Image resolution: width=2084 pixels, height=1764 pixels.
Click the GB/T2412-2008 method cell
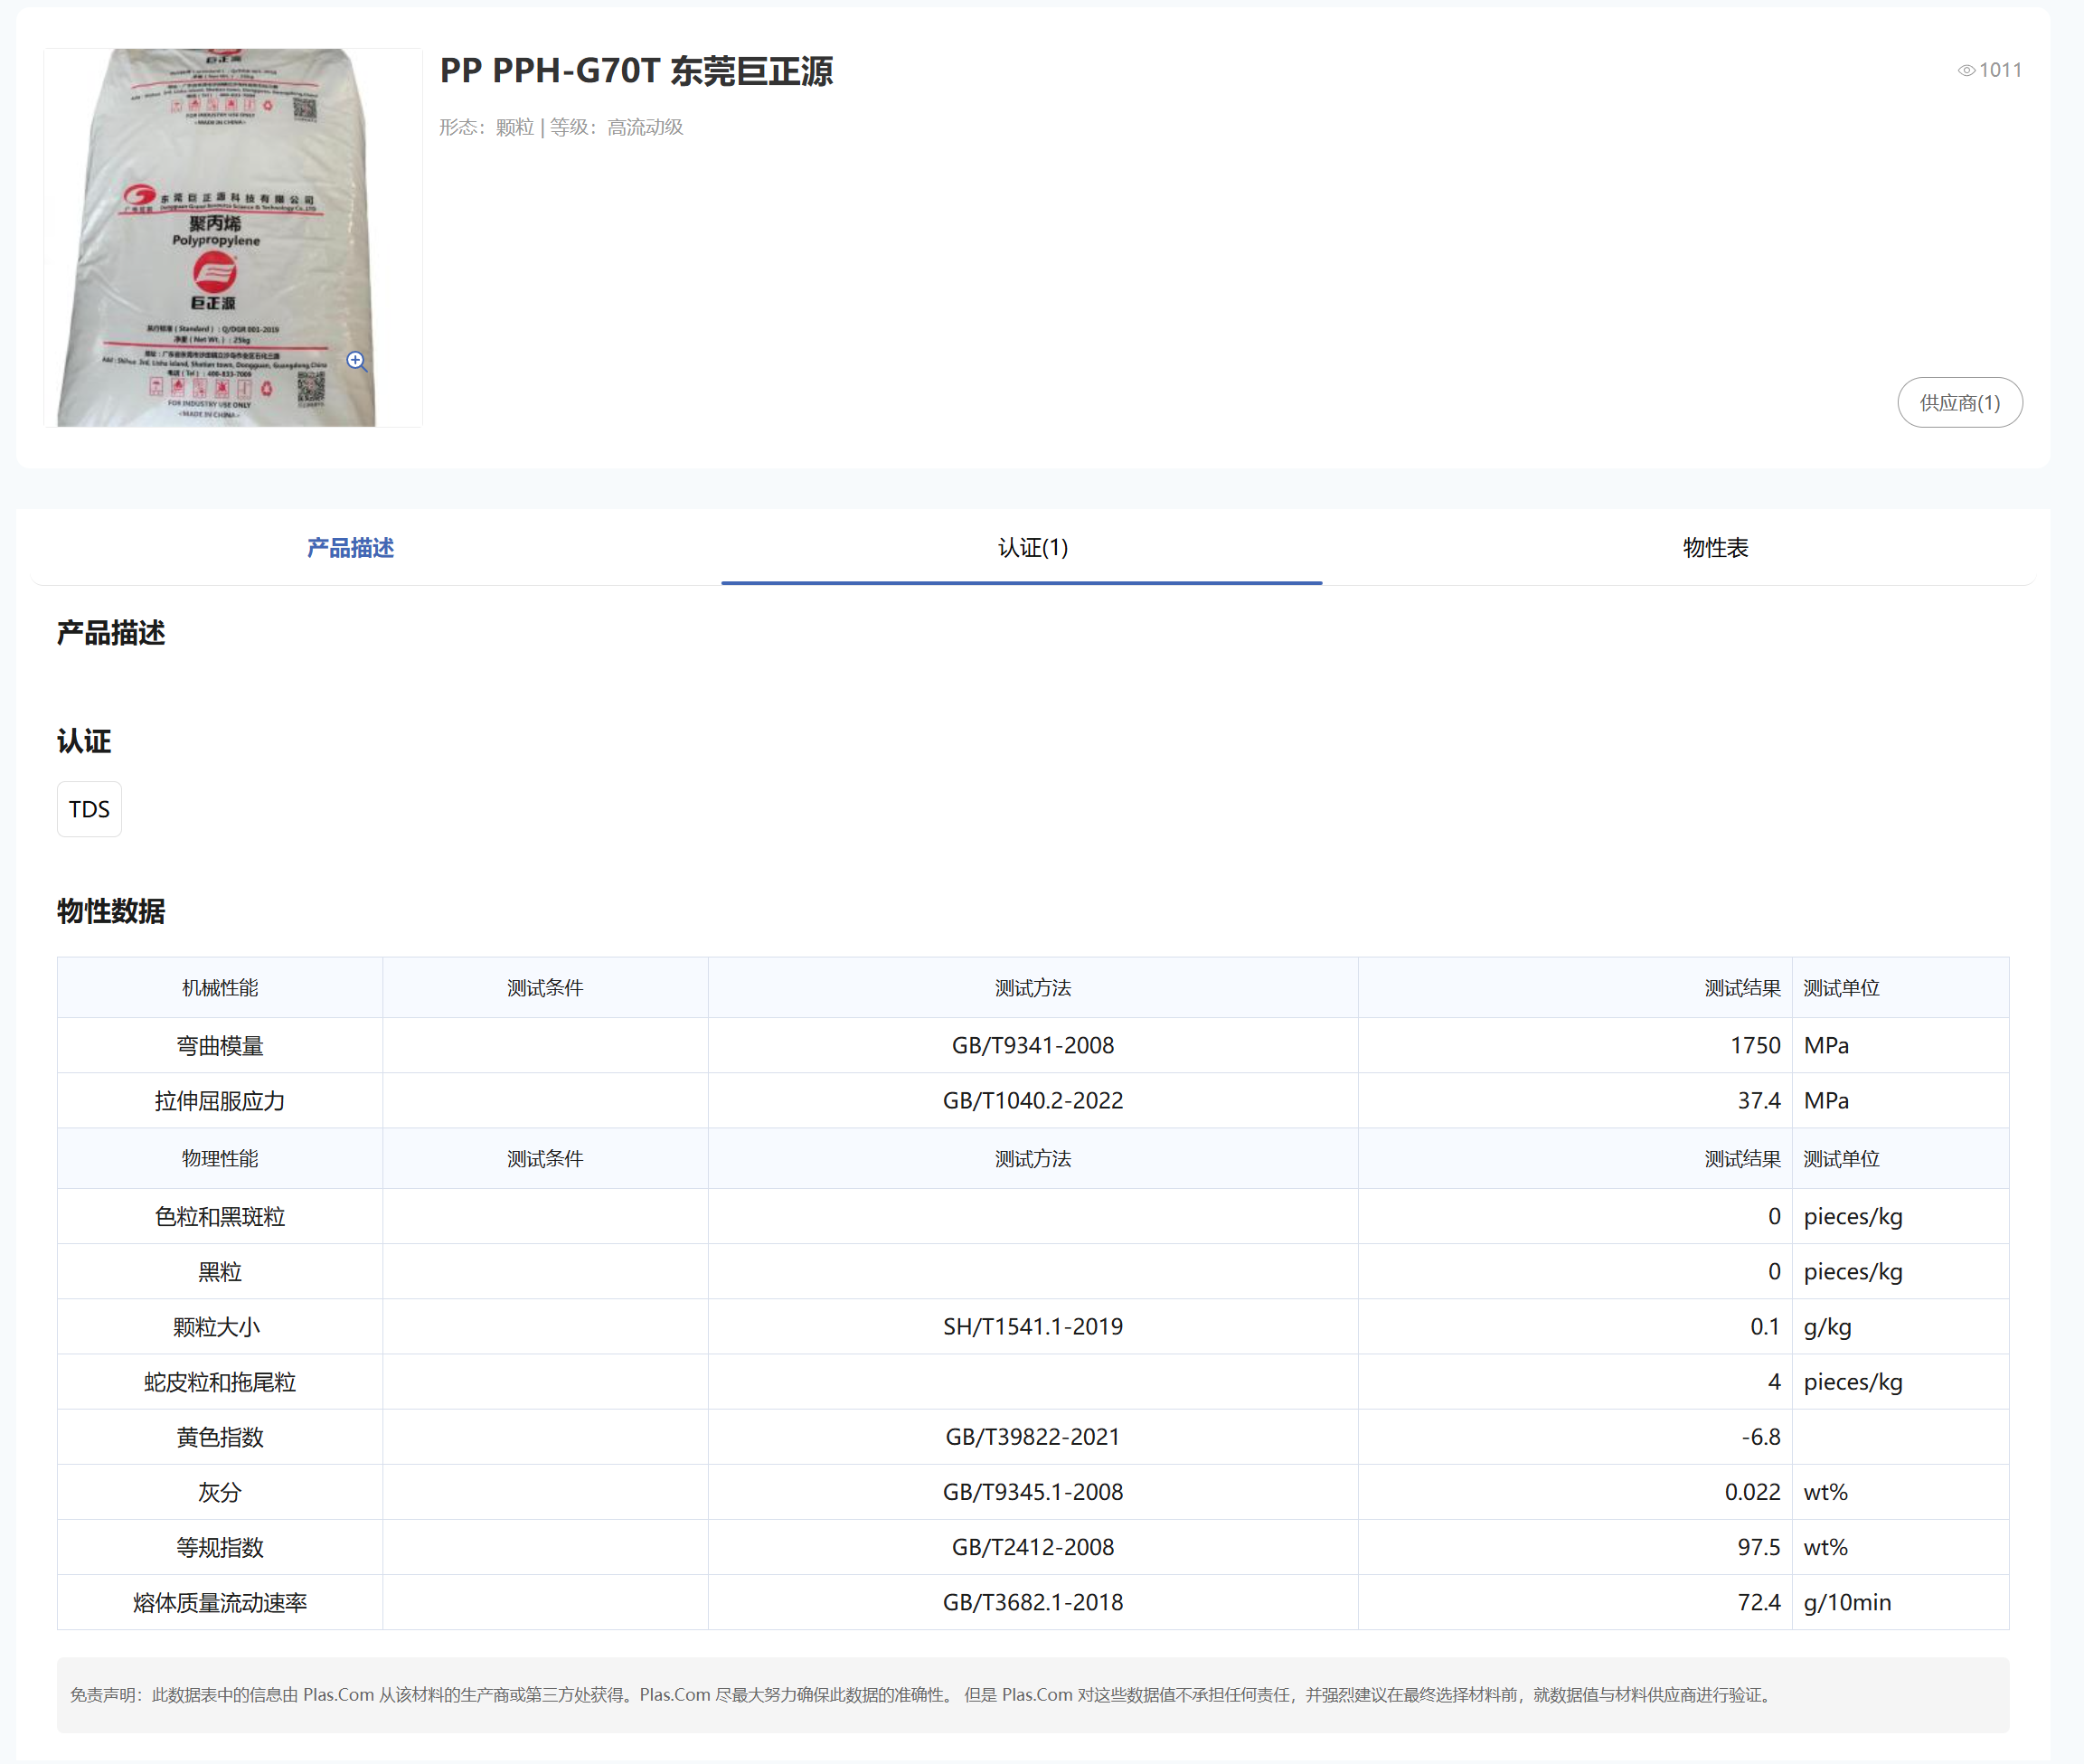[x=1032, y=1546]
